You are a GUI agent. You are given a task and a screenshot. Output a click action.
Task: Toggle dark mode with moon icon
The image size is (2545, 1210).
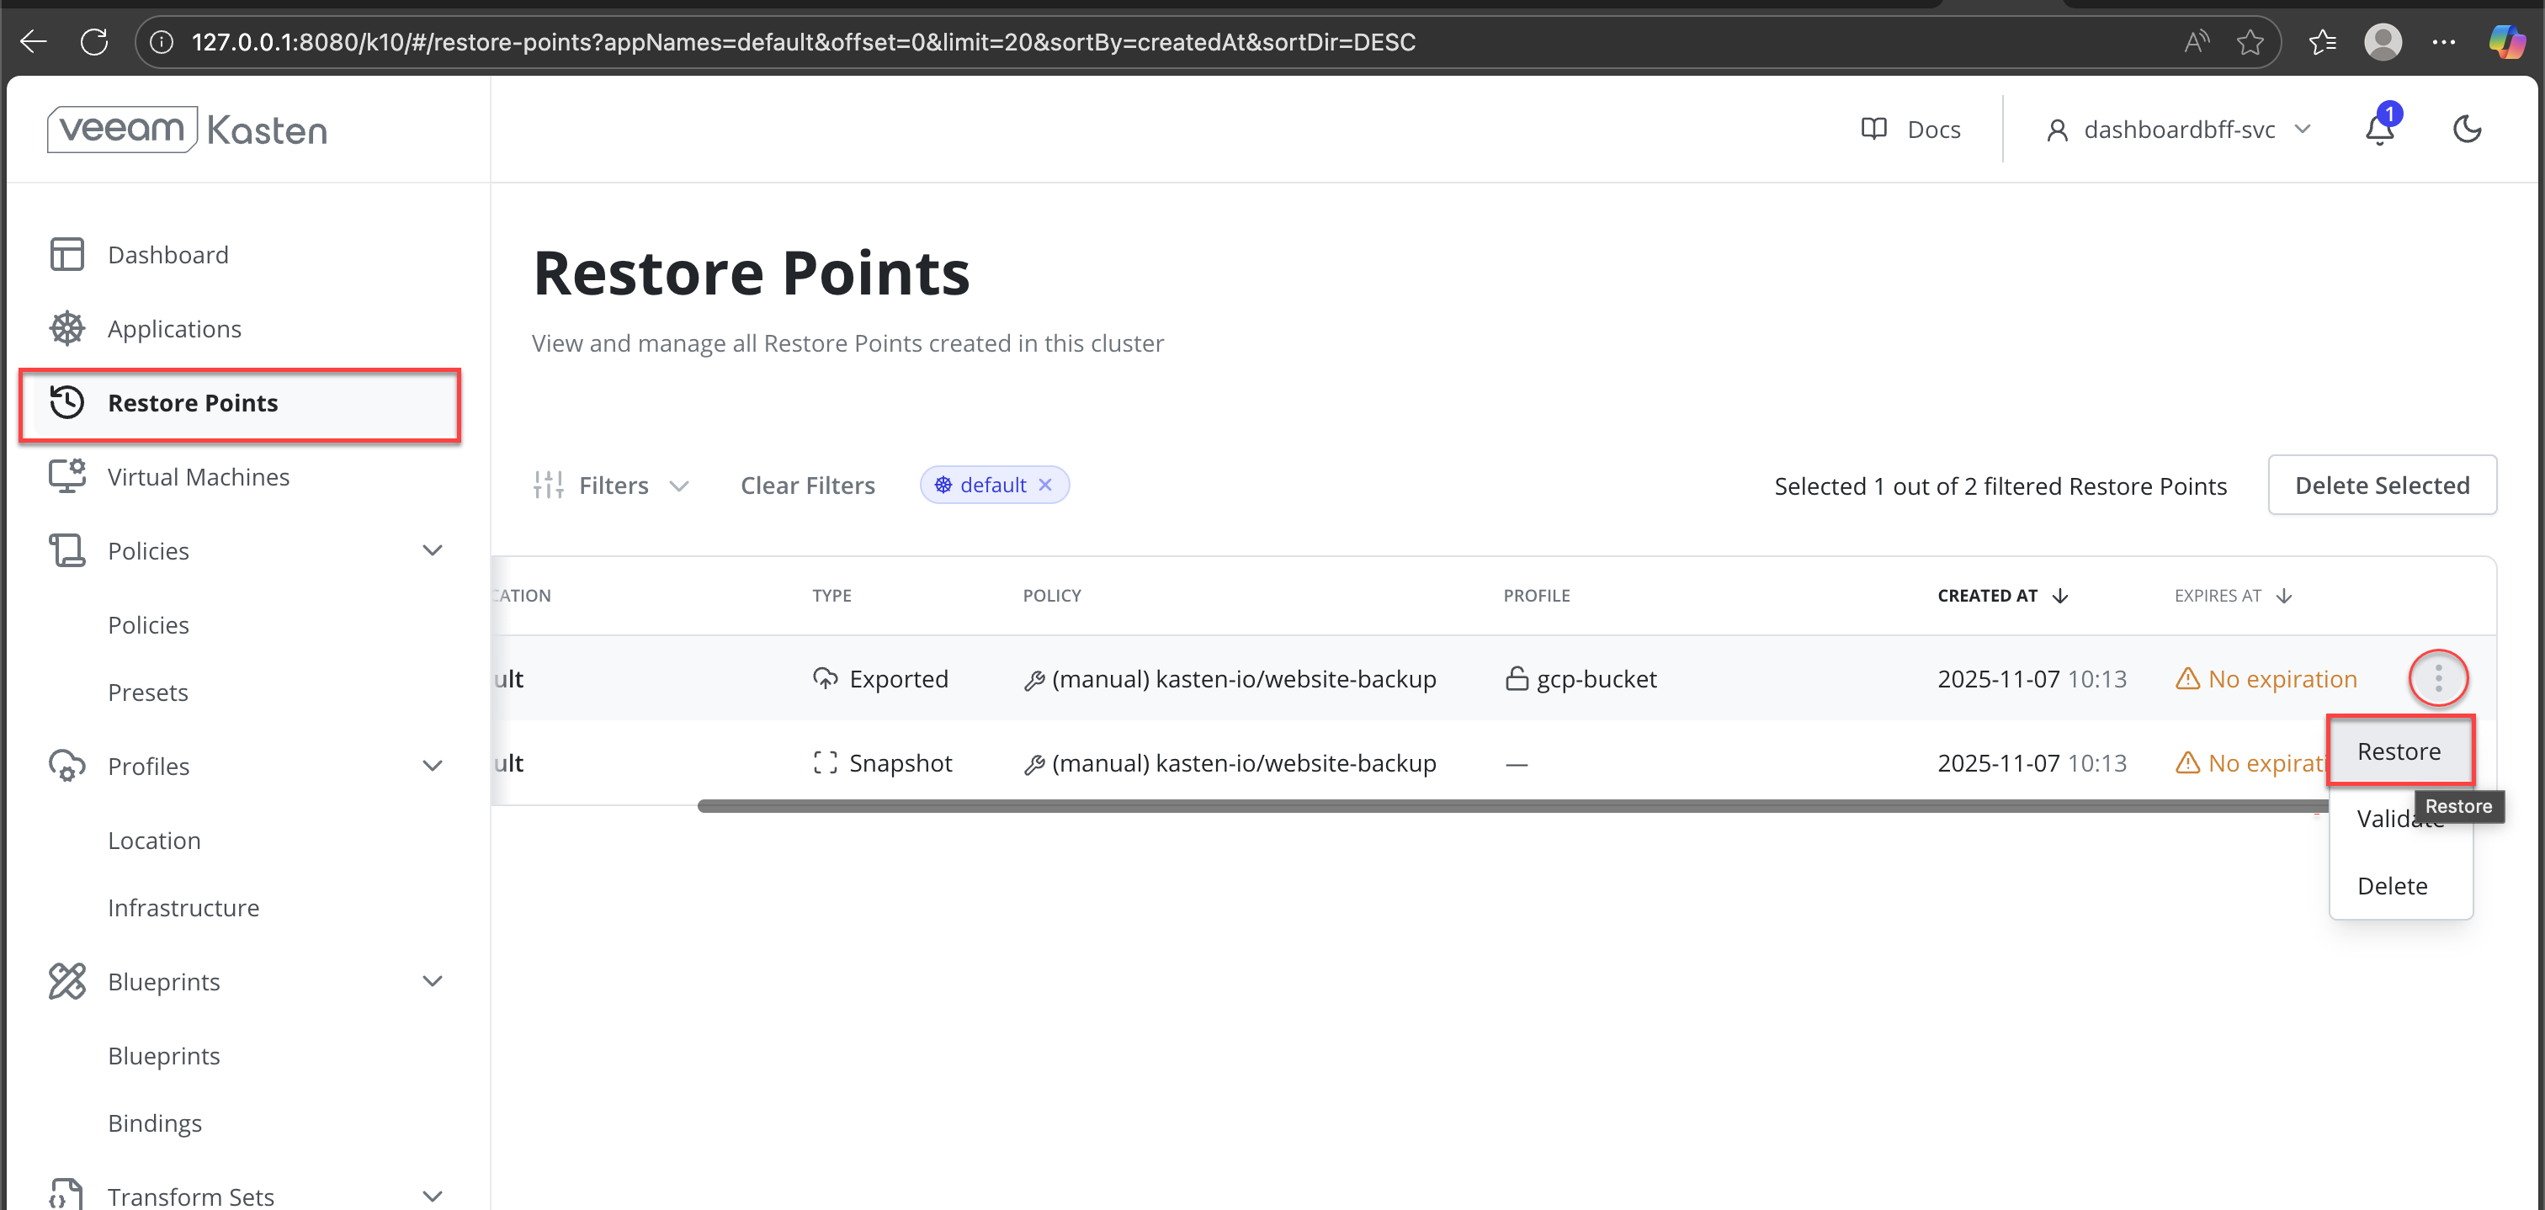coord(2467,130)
